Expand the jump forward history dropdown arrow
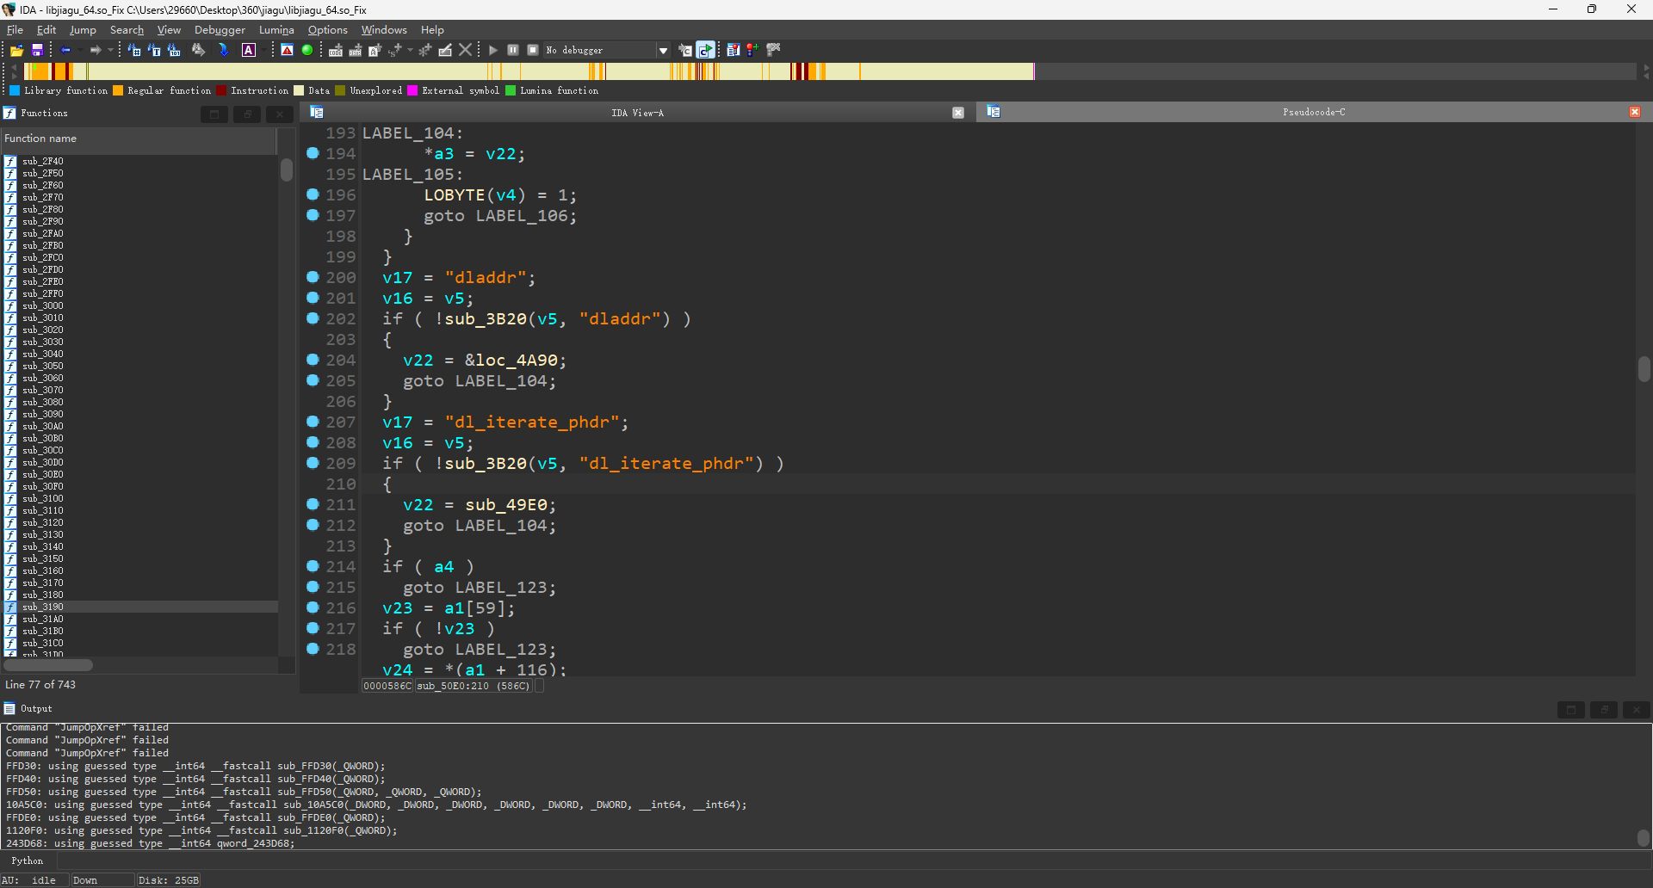The width and height of the screenshot is (1653, 888). [x=109, y=50]
